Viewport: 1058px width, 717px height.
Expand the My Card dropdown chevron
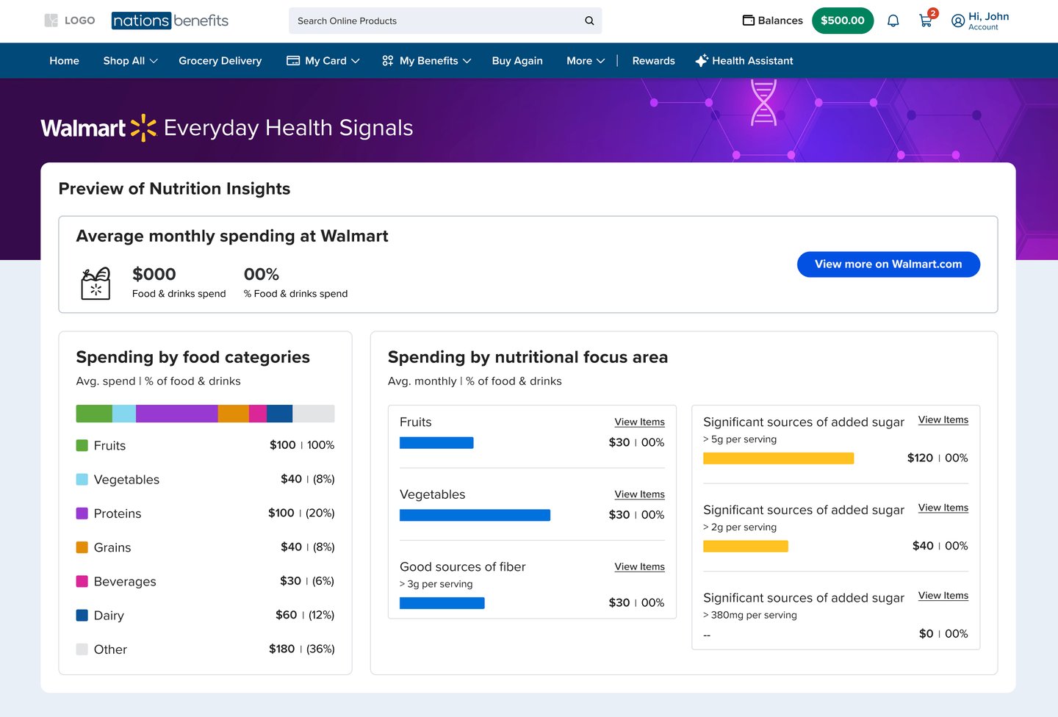click(356, 61)
